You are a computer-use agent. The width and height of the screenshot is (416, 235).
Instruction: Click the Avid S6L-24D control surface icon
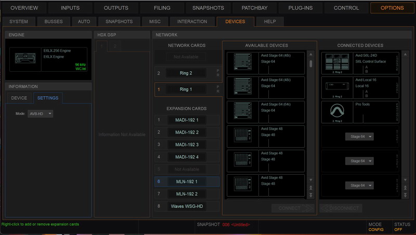pos(336,62)
